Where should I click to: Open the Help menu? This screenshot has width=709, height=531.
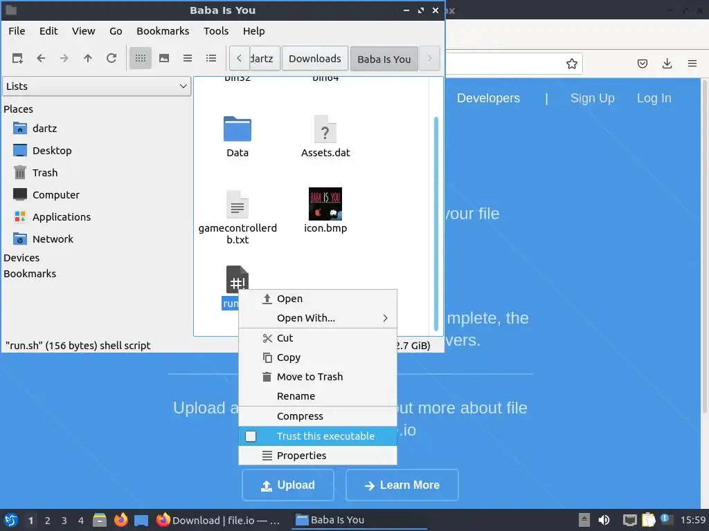253,31
